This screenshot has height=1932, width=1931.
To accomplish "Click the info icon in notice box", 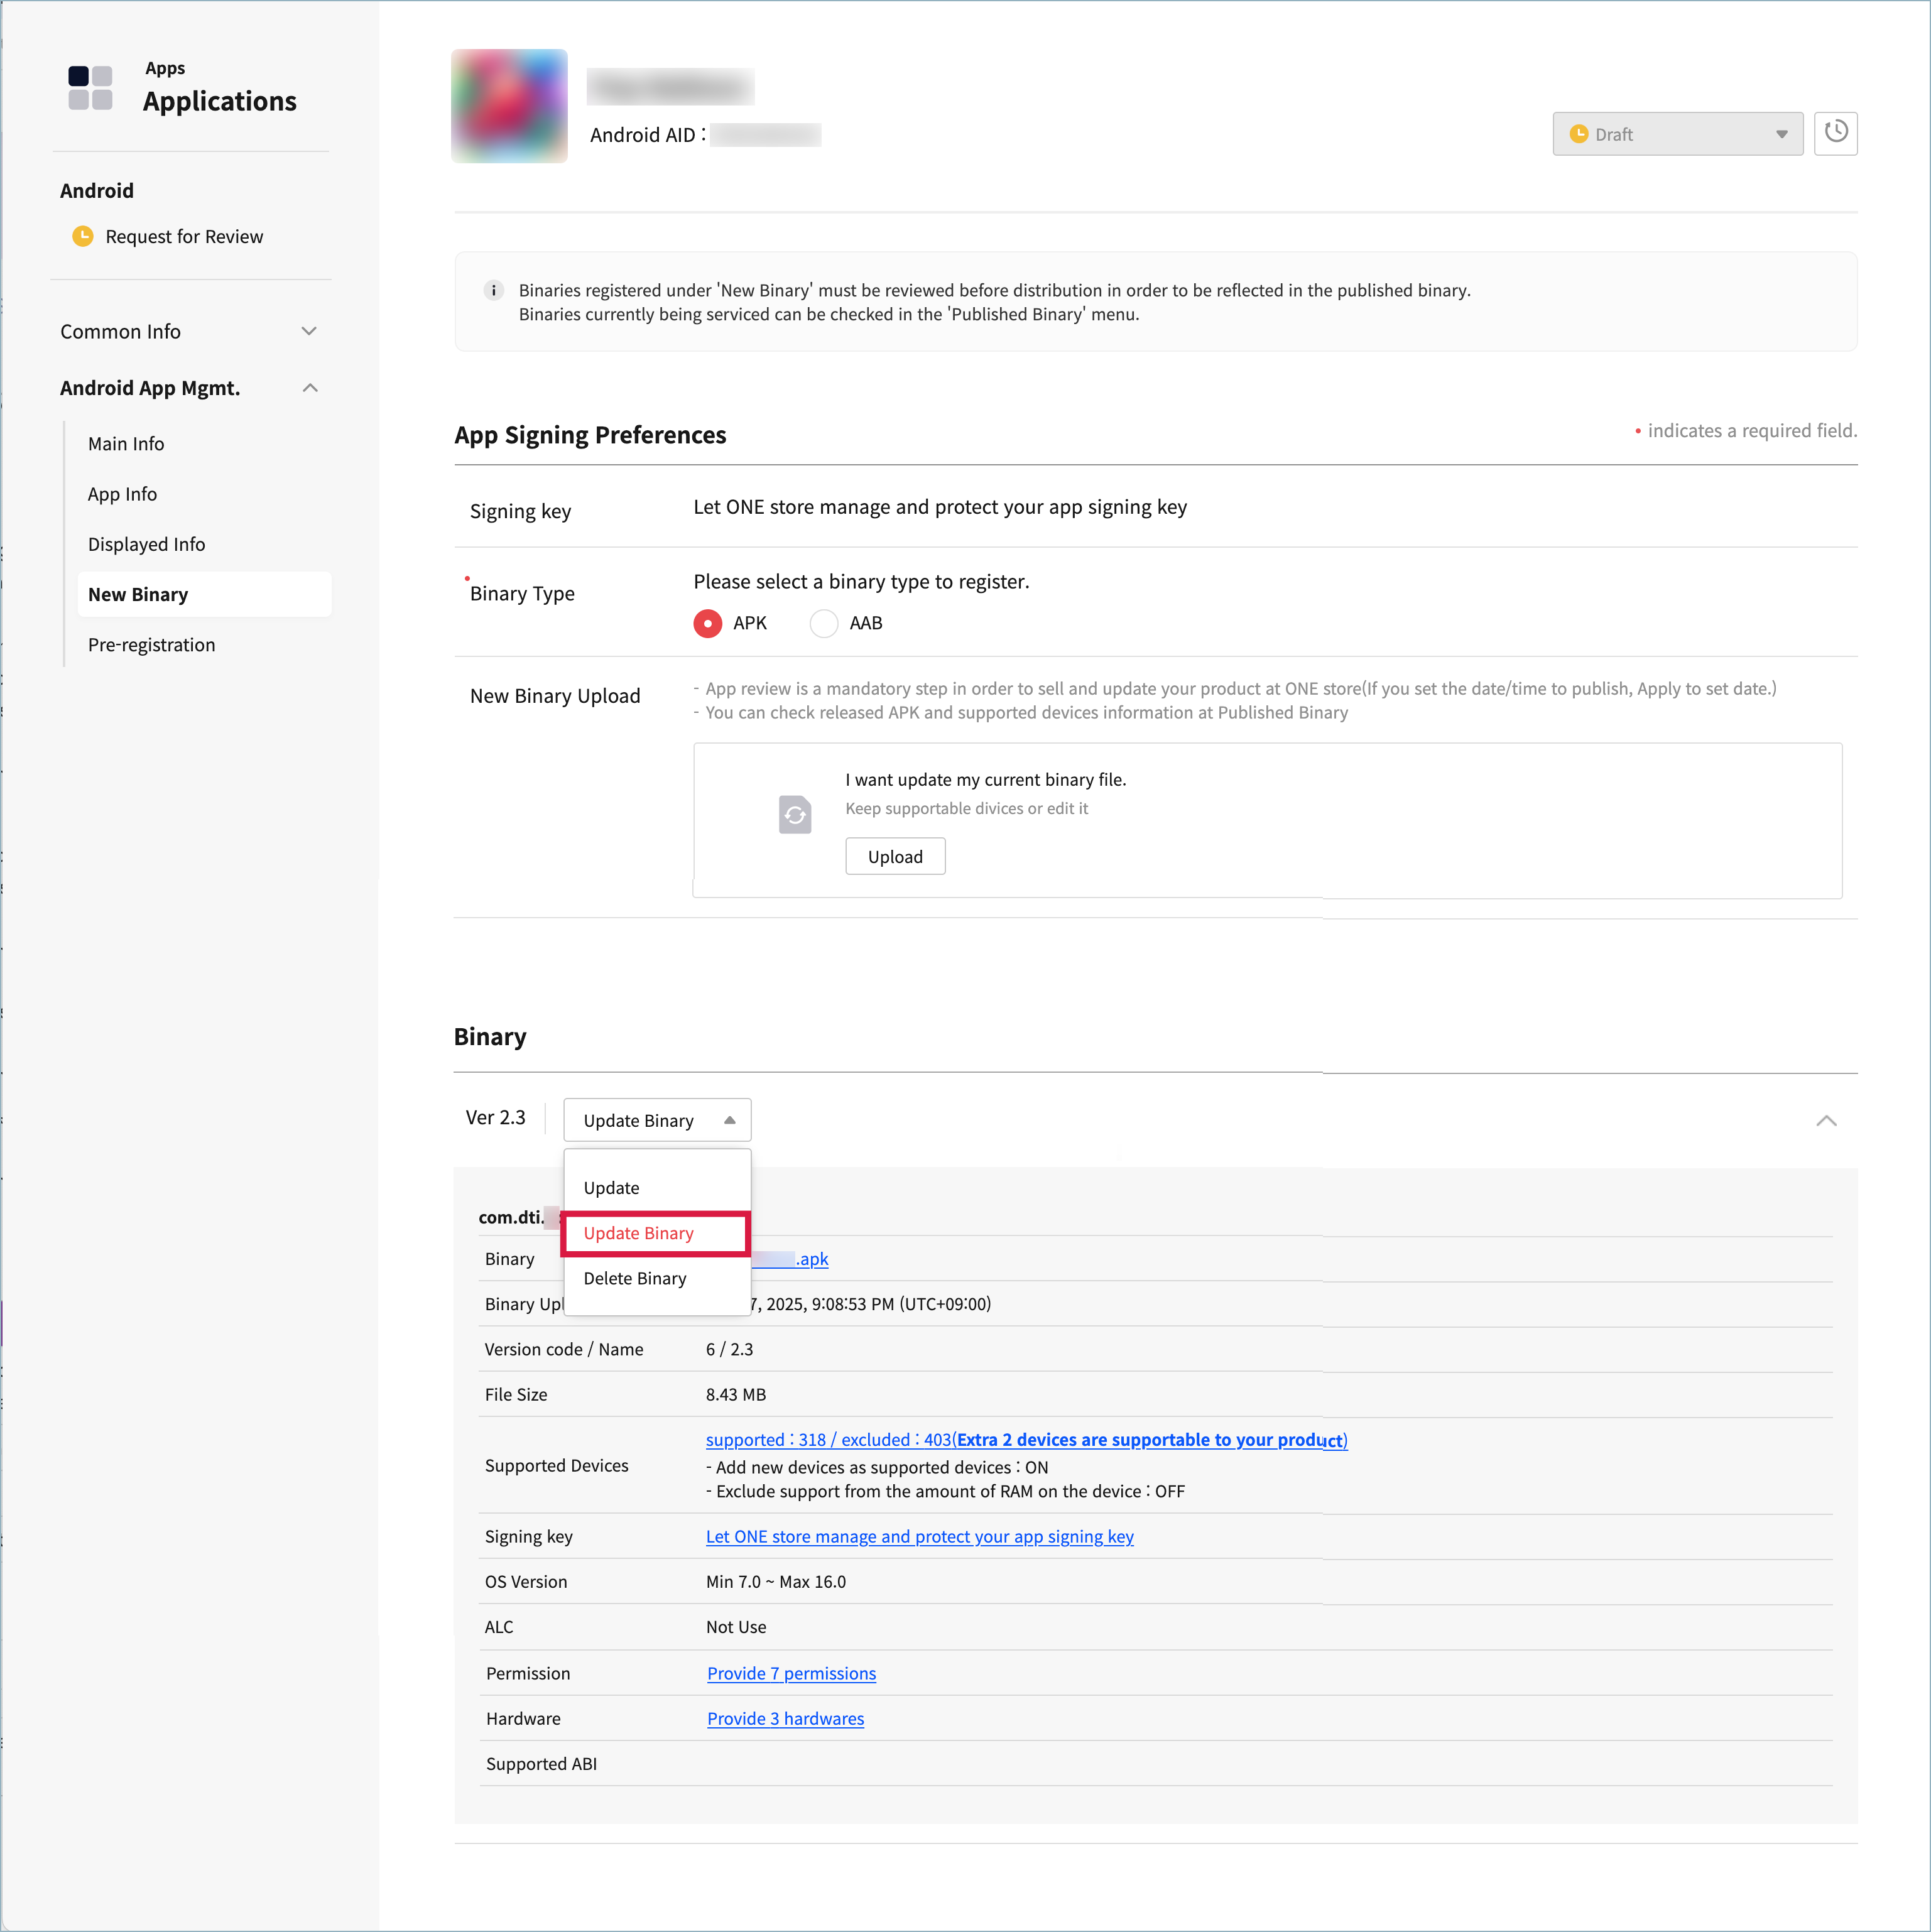I will (x=493, y=291).
